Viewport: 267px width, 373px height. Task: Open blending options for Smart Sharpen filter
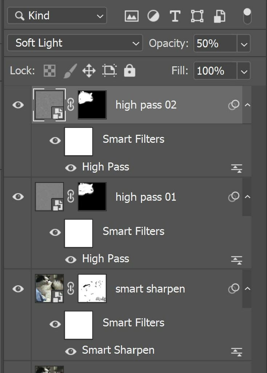point(236,352)
